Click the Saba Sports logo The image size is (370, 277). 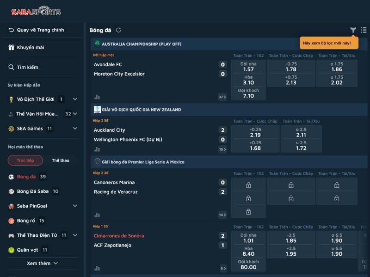point(36,12)
